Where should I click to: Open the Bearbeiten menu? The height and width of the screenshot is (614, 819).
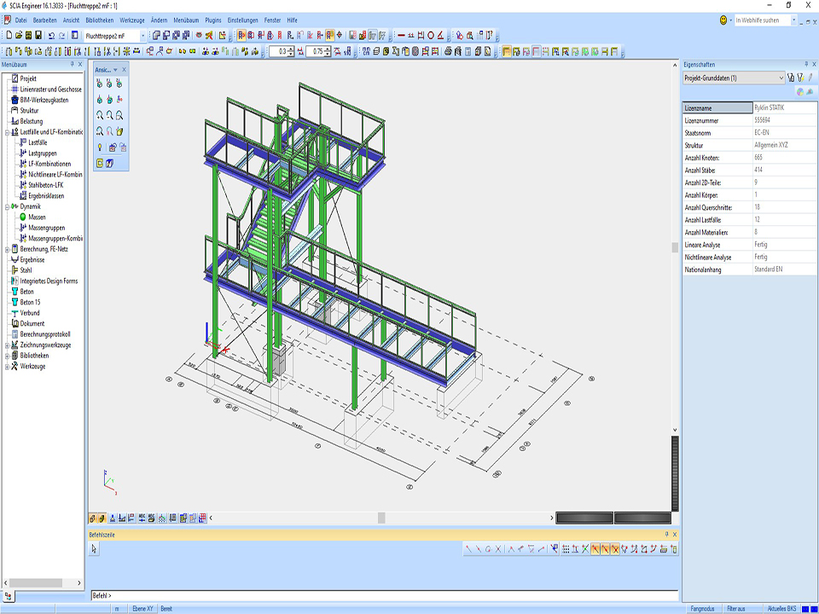(x=44, y=19)
